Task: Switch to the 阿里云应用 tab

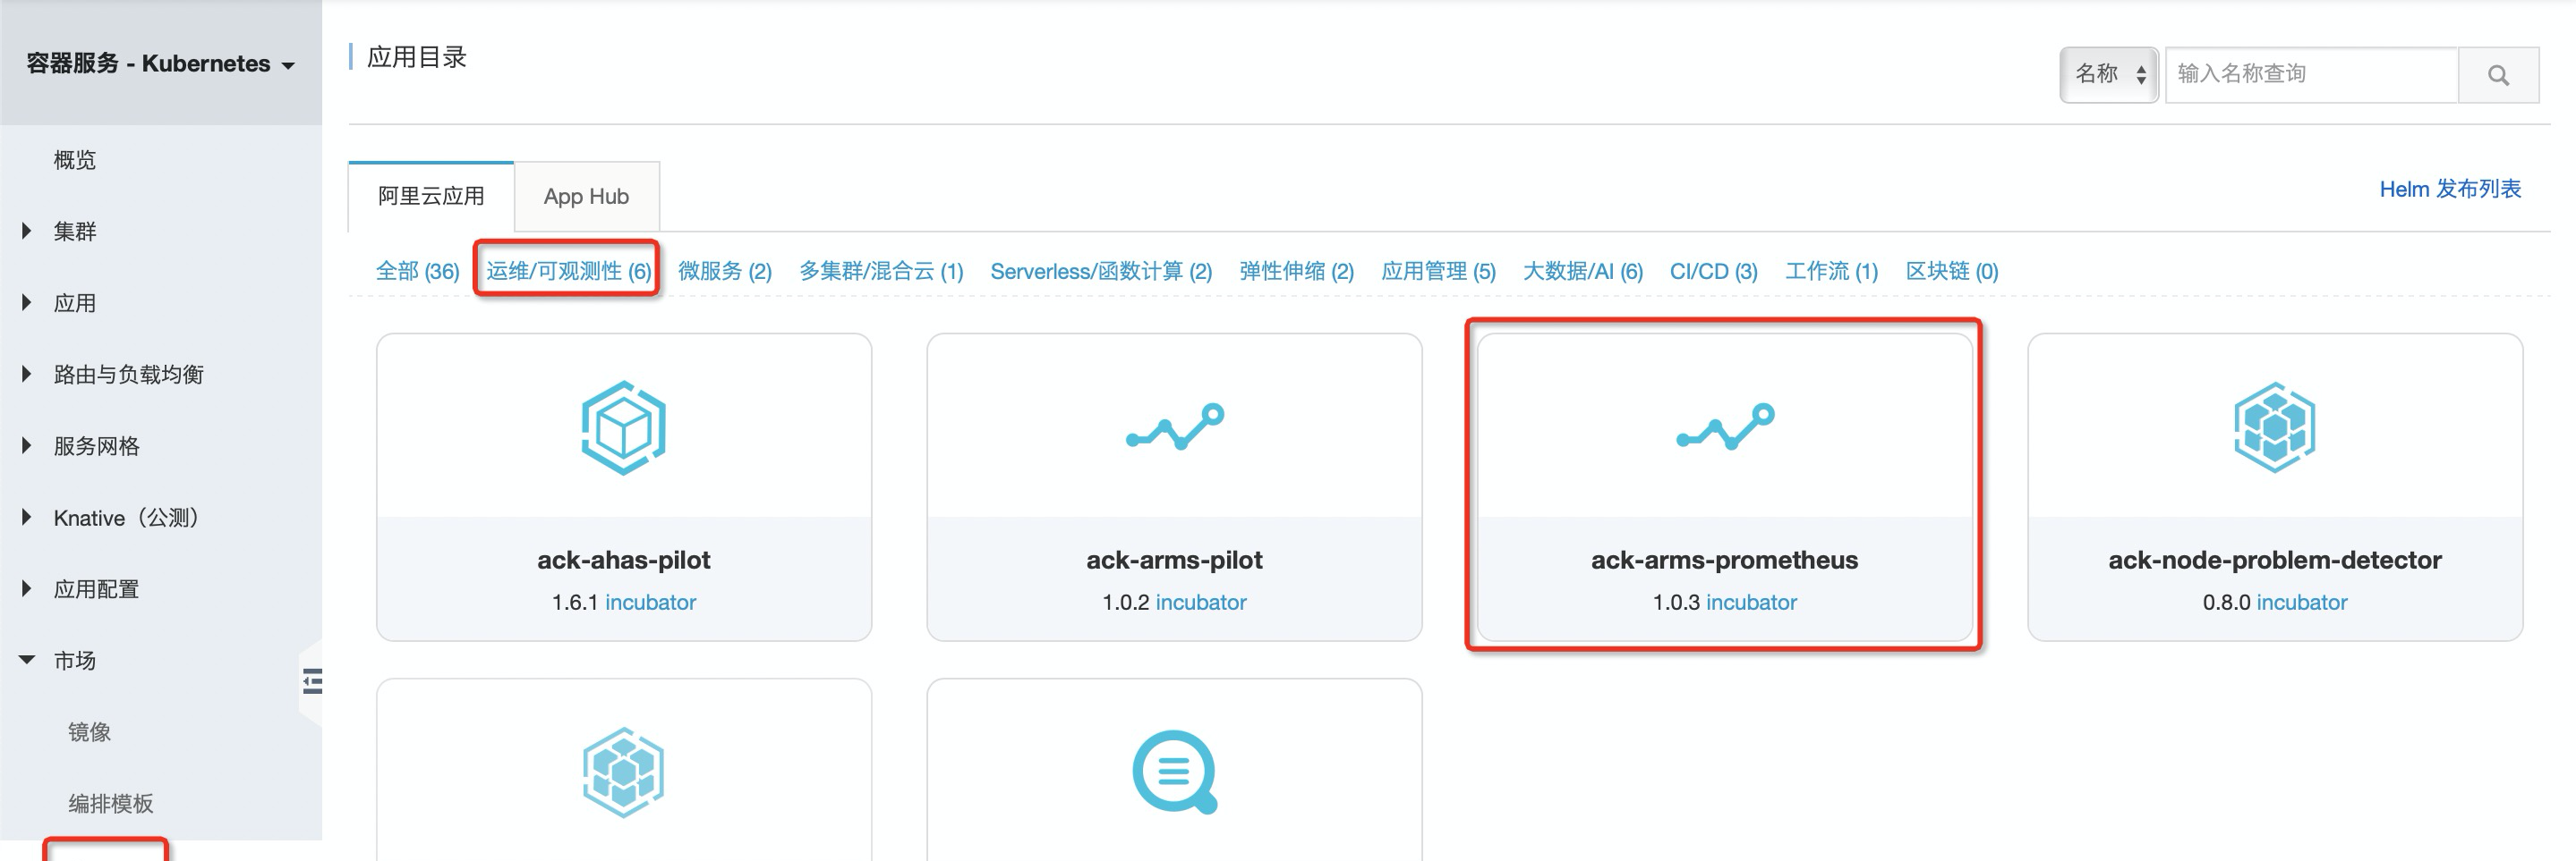Action: coord(431,196)
